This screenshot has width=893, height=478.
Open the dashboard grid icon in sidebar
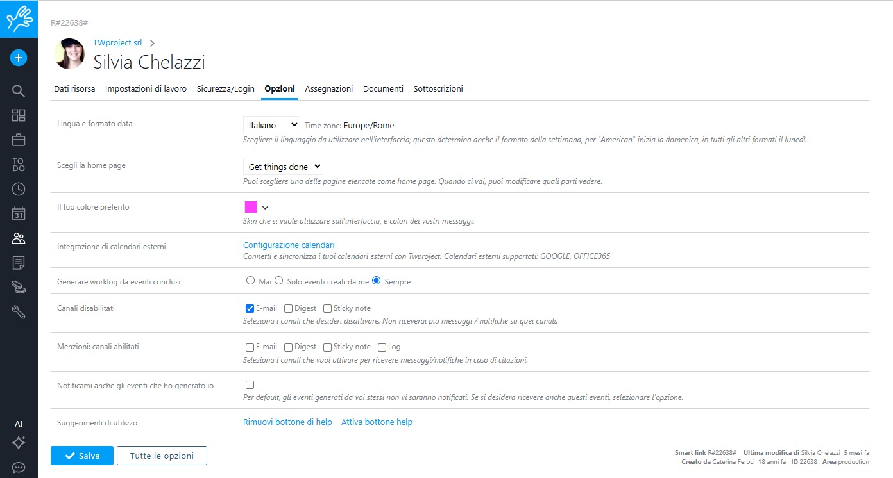click(19, 115)
